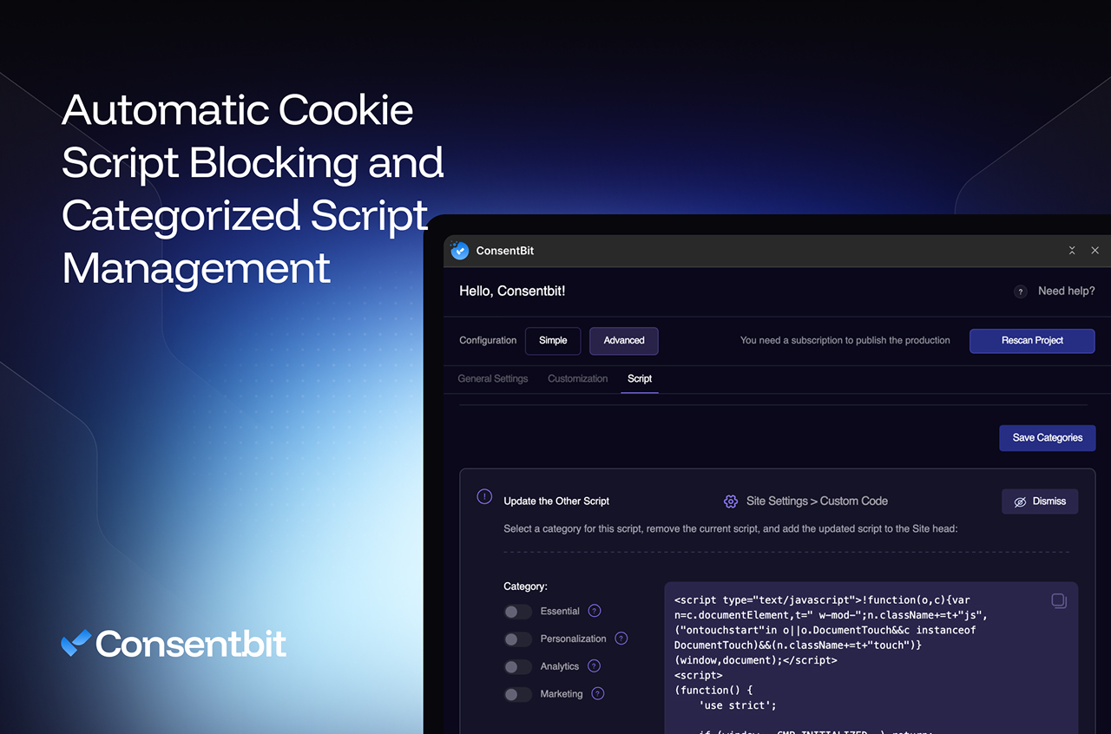Screen dimensions: 1111x734
Task: Close the ConsentBit panel
Action: (x=1095, y=250)
